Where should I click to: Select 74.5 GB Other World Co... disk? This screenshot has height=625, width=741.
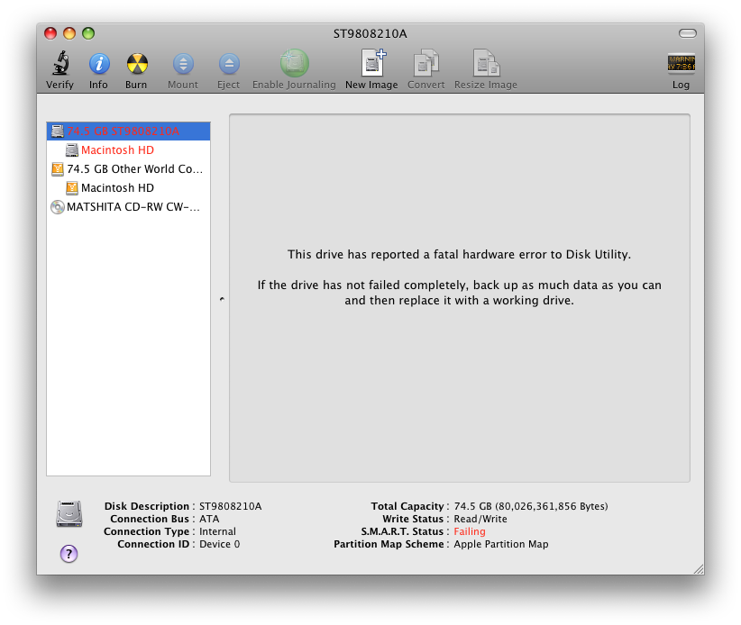coord(129,169)
